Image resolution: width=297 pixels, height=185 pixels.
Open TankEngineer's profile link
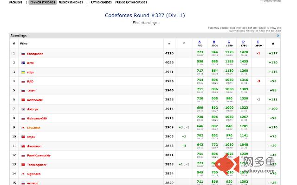(x=37, y=165)
